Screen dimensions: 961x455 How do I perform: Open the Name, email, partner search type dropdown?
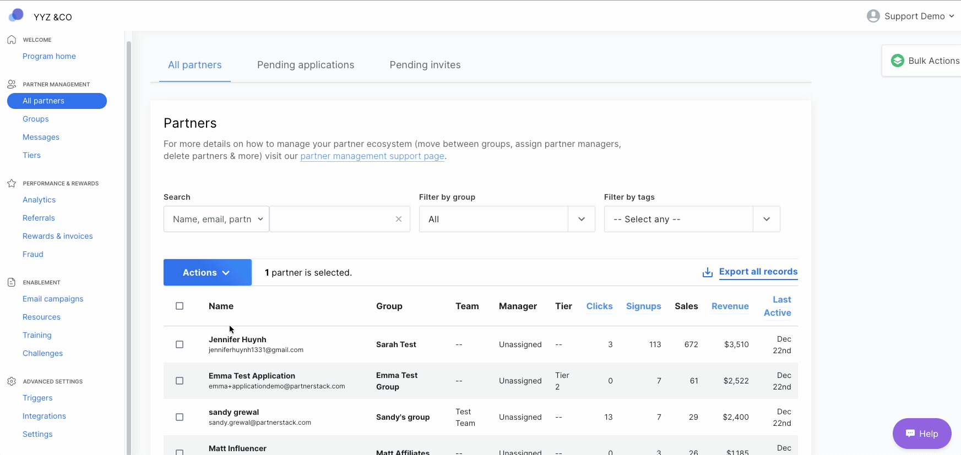tap(216, 219)
